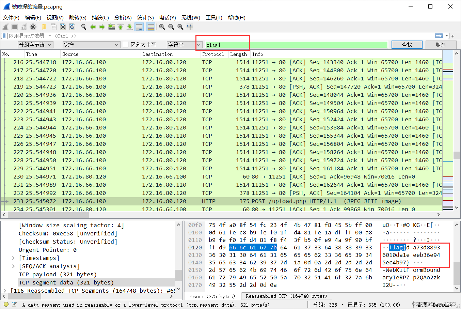Zoom in on packets with the plus magnifier
Image resolution: width=461 pixels, height=309 pixels.
pos(161,27)
